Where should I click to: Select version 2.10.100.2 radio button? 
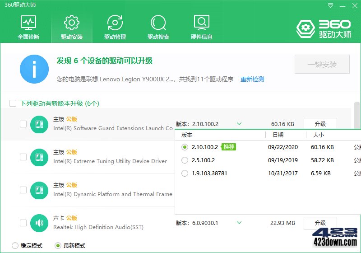[x=185, y=147]
